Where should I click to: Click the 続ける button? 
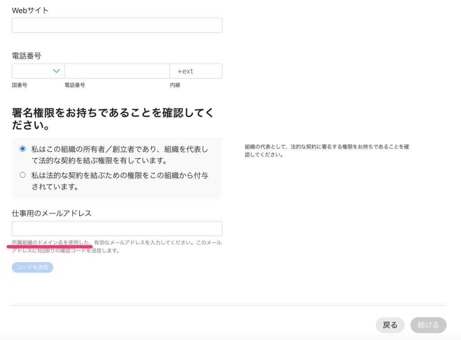pos(428,325)
